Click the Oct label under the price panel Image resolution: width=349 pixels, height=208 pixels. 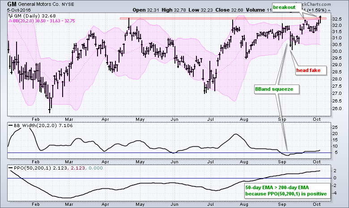coord(317,119)
